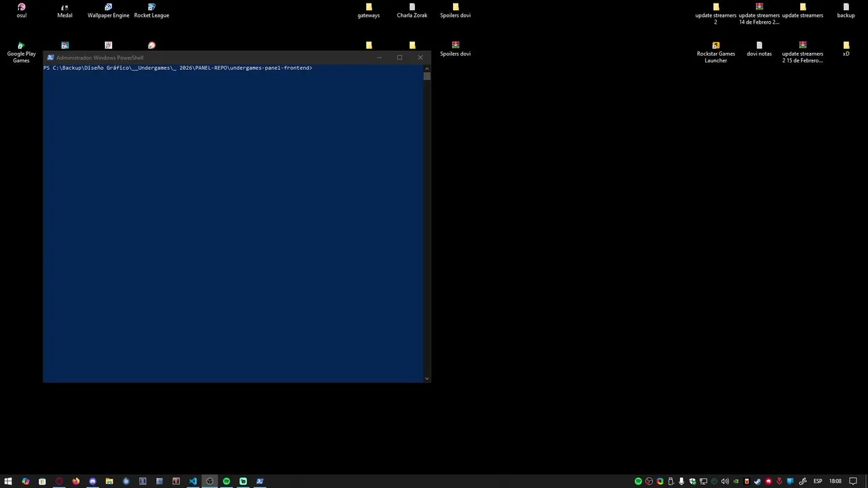Minimize the PowerShell window
The height and width of the screenshot is (488, 868).
[380, 58]
